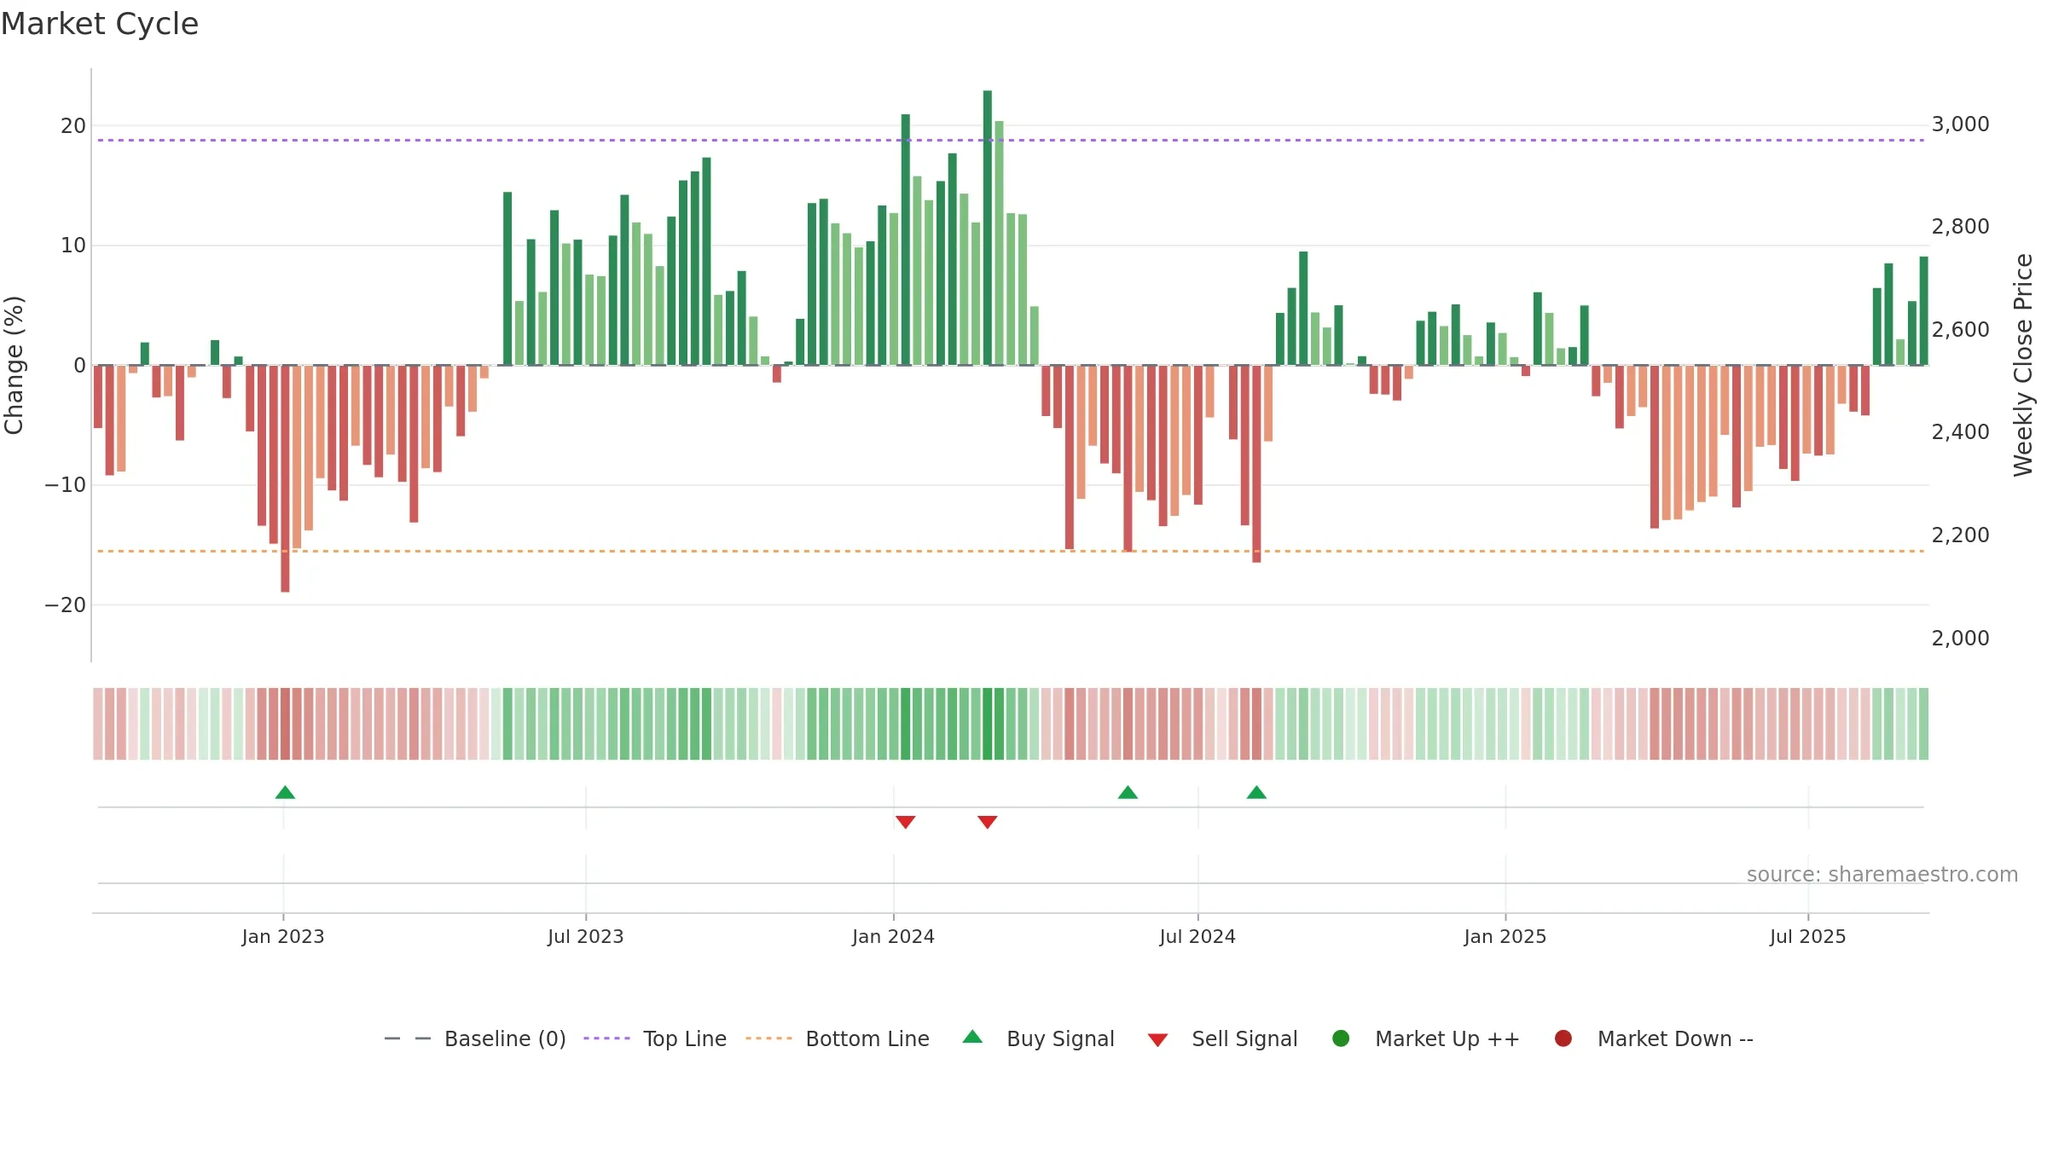Click the gray dashed Baseline sample
The height and width of the screenshot is (1151, 2047).
[x=408, y=1038]
